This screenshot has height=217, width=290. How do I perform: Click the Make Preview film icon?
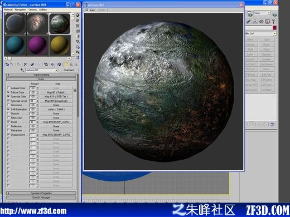pos(78,42)
